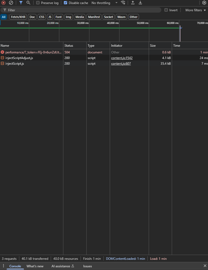The height and width of the screenshot is (270, 208).
Task: Sort by the Type column header
Action: pyautogui.click(x=98, y=45)
